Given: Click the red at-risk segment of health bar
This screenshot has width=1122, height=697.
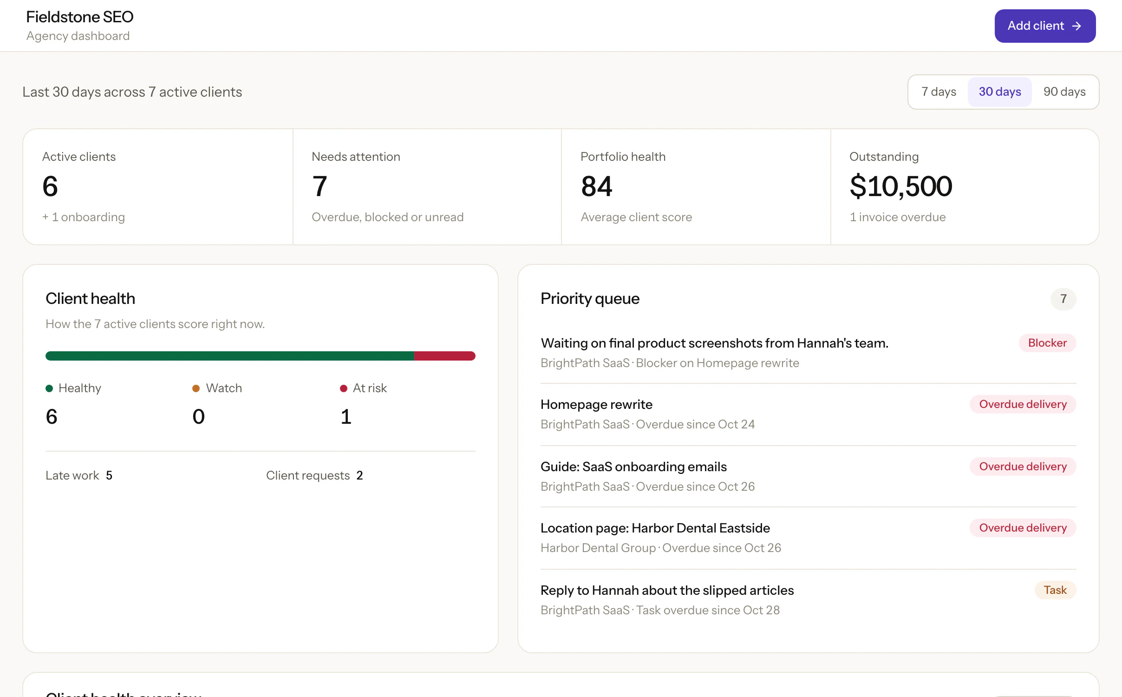Looking at the screenshot, I should (445, 356).
